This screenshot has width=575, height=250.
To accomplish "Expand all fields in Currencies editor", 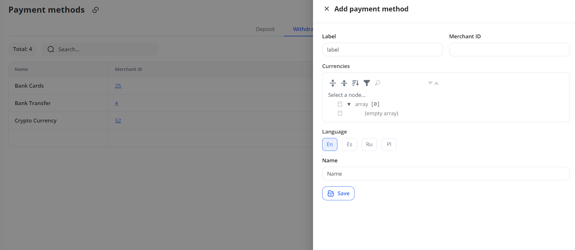I will point(333,83).
